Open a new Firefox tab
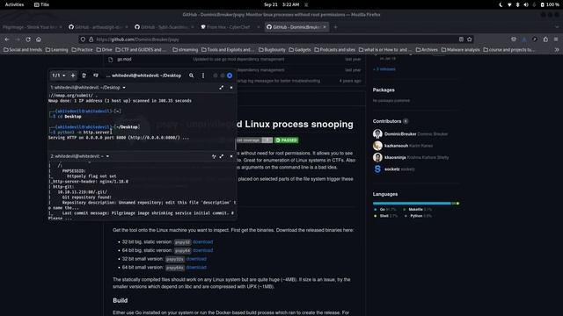 tap(336, 27)
